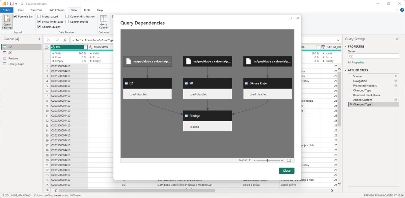Uncheck the Formula Bar checkbox
The width and height of the screenshot is (405, 198).
click(15, 17)
